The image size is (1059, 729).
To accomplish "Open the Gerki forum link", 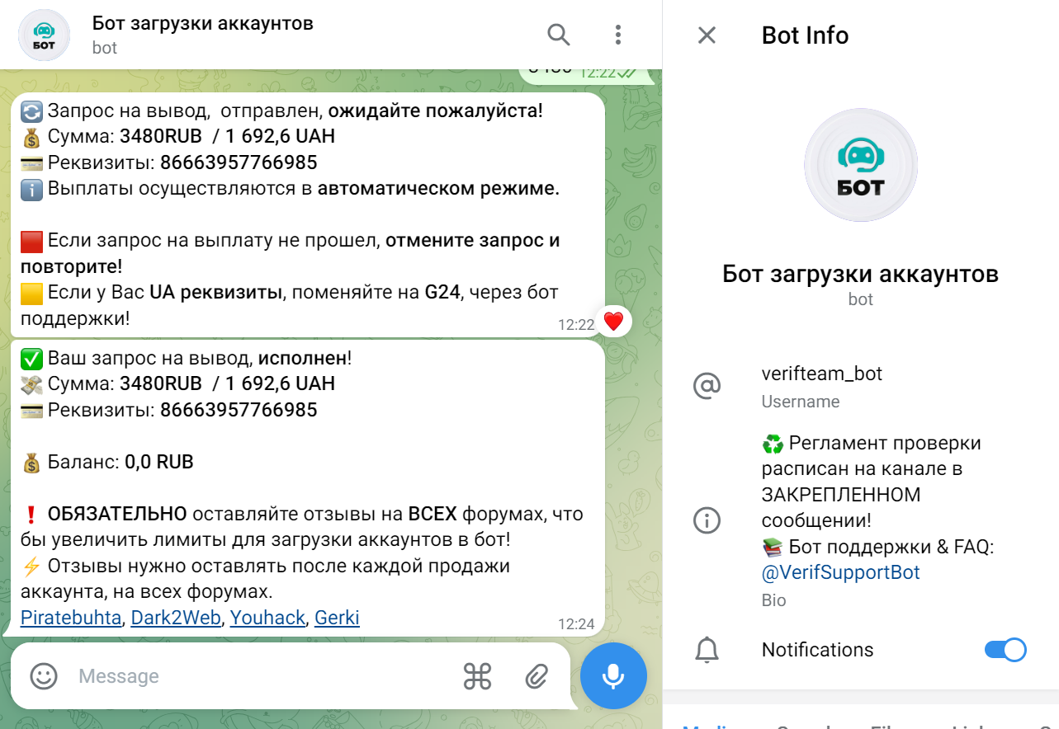I will tap(337, 618).
